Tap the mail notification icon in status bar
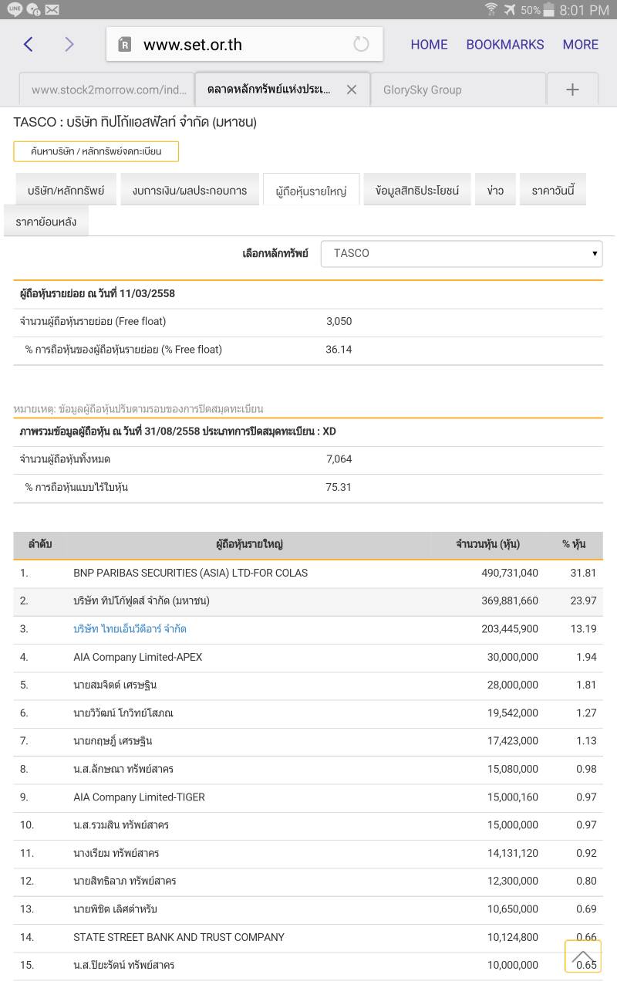The image size is (617, 988). [52, 9]
